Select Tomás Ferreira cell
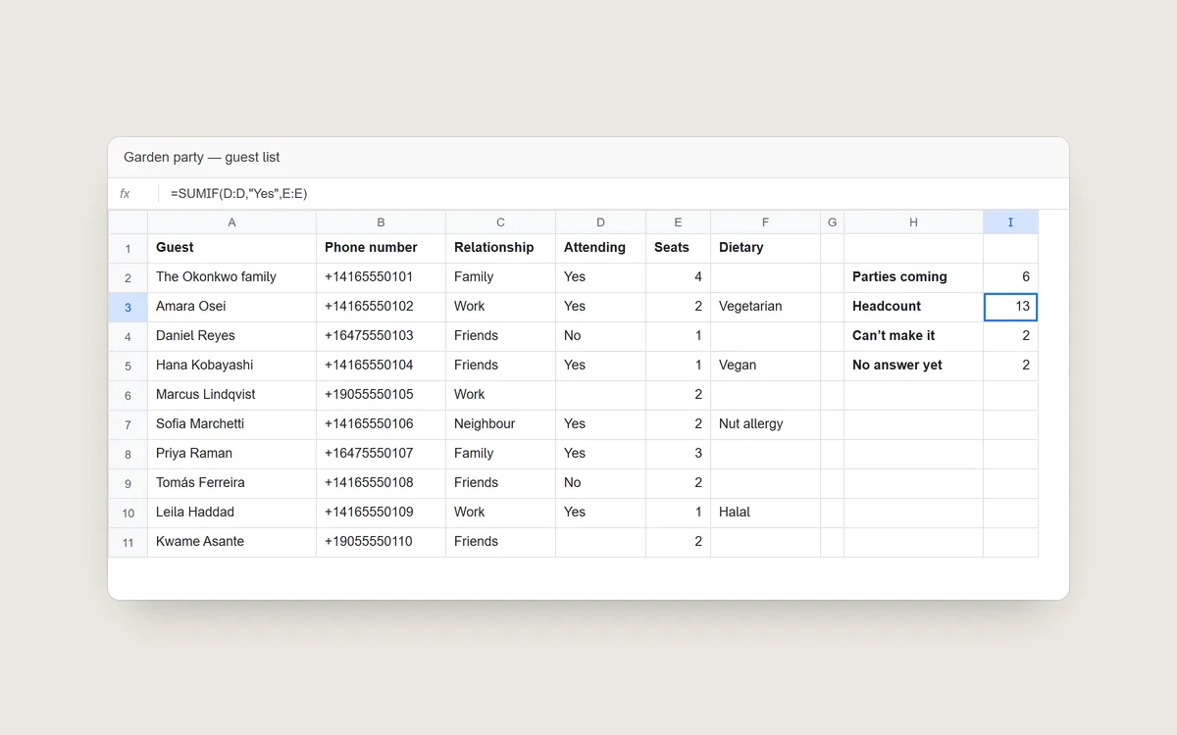1177x735 pixels. click(x=231, y=483)
